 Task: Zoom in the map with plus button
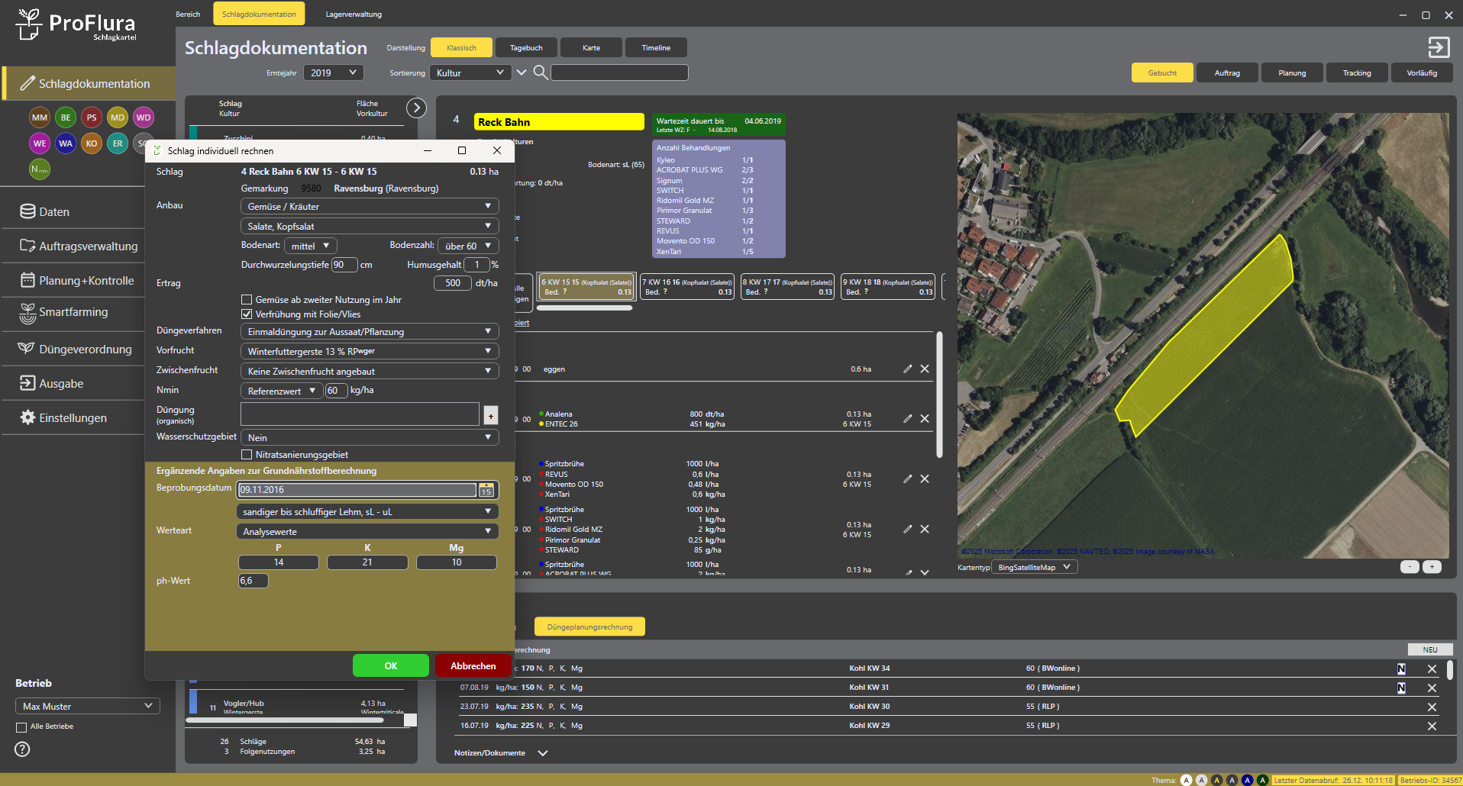pos(1432,566)
